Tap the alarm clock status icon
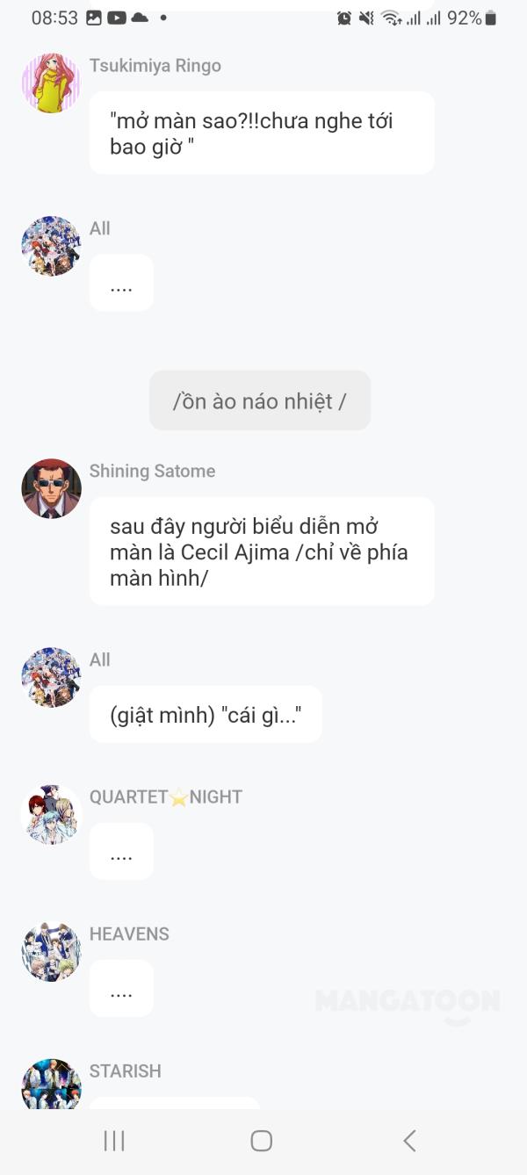Image resolution: width=527 pixels, height=1175 pixels. tap(344, 18)
